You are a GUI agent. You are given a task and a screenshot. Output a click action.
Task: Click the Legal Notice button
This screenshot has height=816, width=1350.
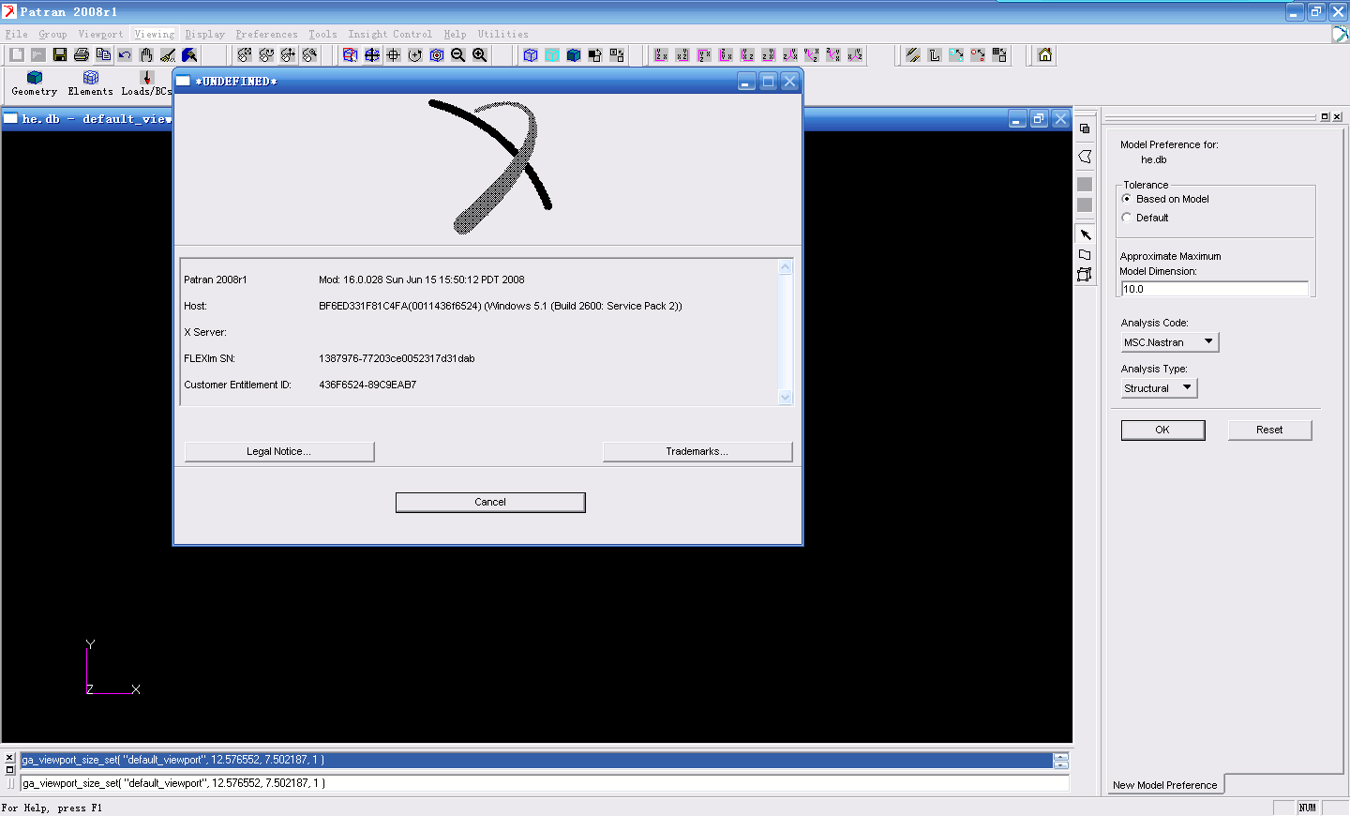(x=279, y=451)
